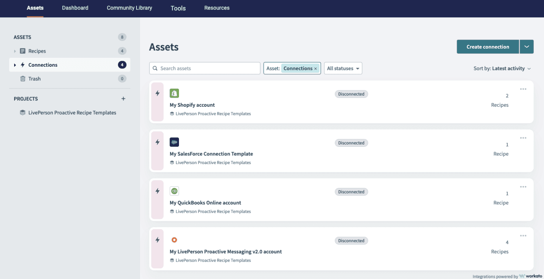Open Sort by Latest activity dropdown
544x279 pixels.
(502, 68)
